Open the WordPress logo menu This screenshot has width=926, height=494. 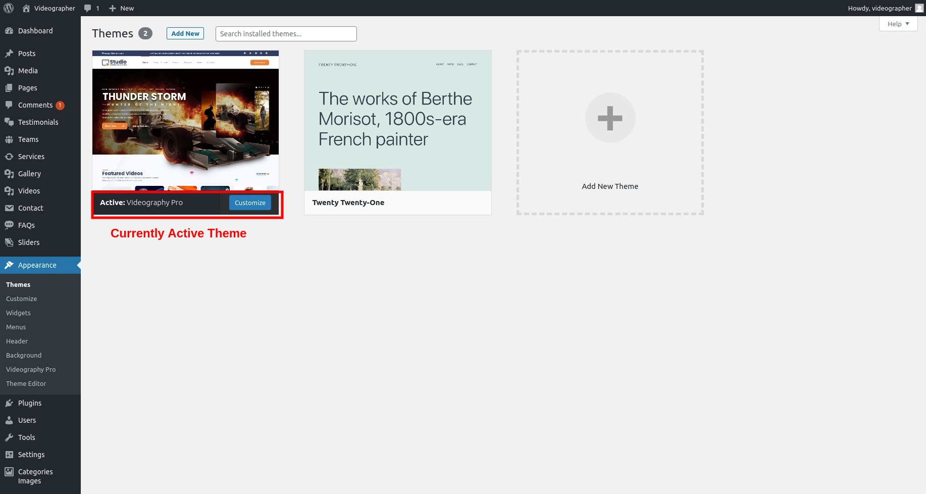pyautogui.click(x=9, y=8)
